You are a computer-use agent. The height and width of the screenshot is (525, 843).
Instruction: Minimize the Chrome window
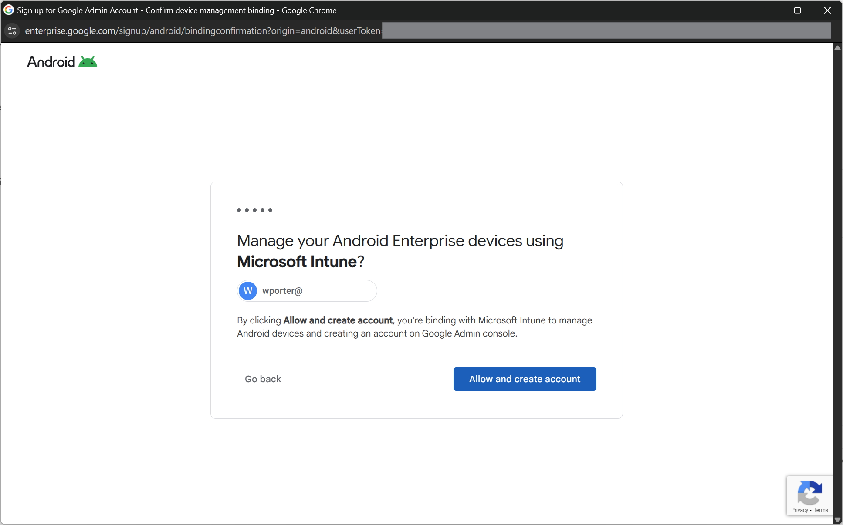[768, 10]
